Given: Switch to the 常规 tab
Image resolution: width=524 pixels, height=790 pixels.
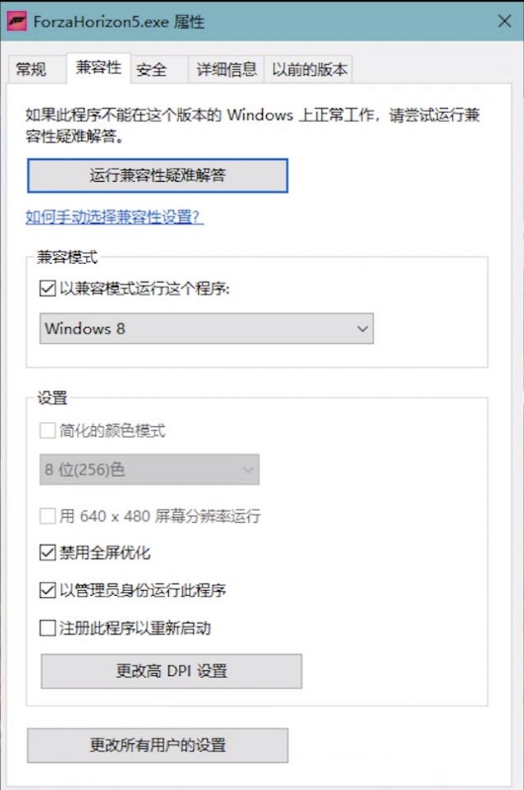Looking at the screenshot, I should coord(31,69).
